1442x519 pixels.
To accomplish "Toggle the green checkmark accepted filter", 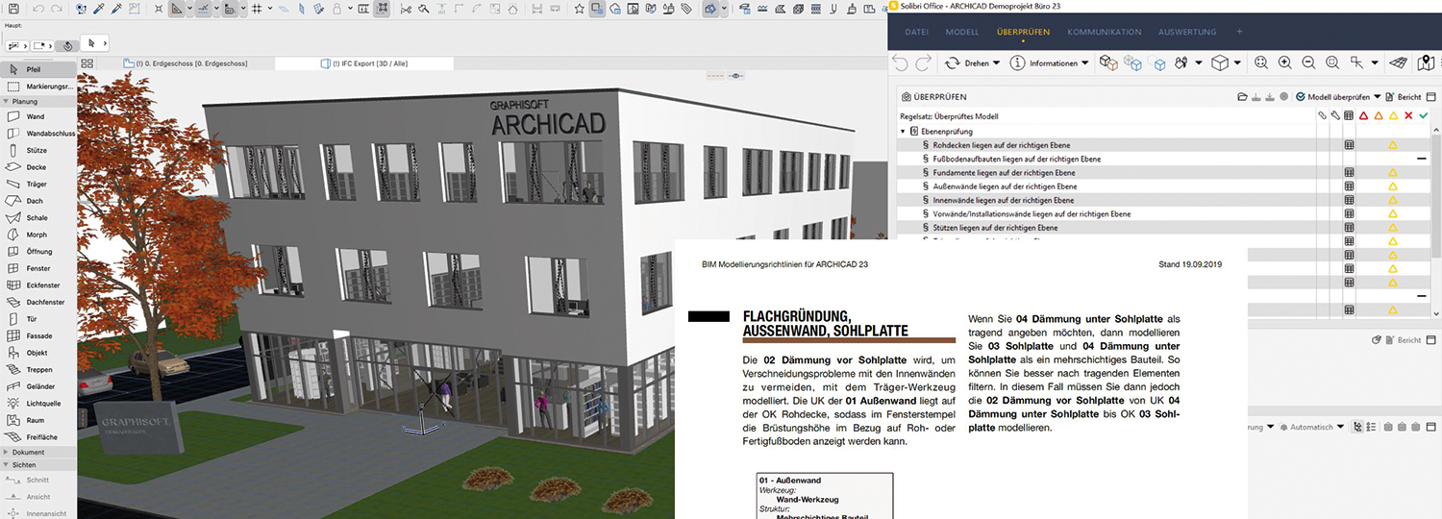I will (1423, 115).
